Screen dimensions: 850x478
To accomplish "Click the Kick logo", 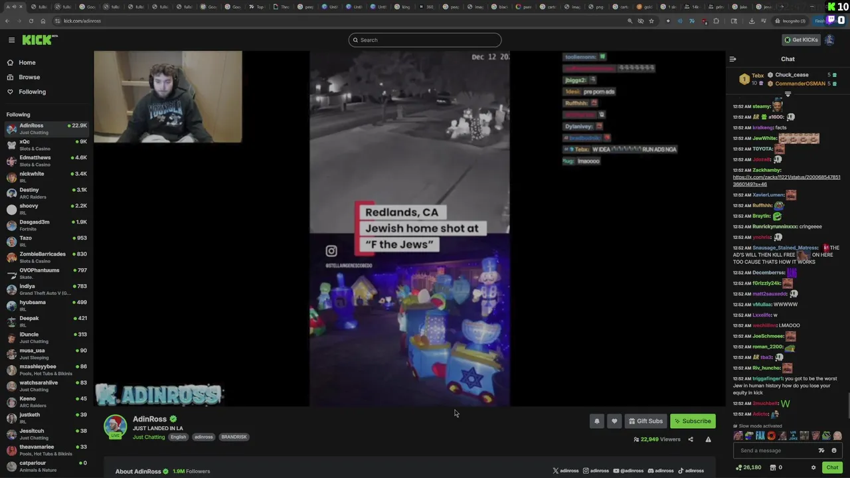I will pos(40,40).
